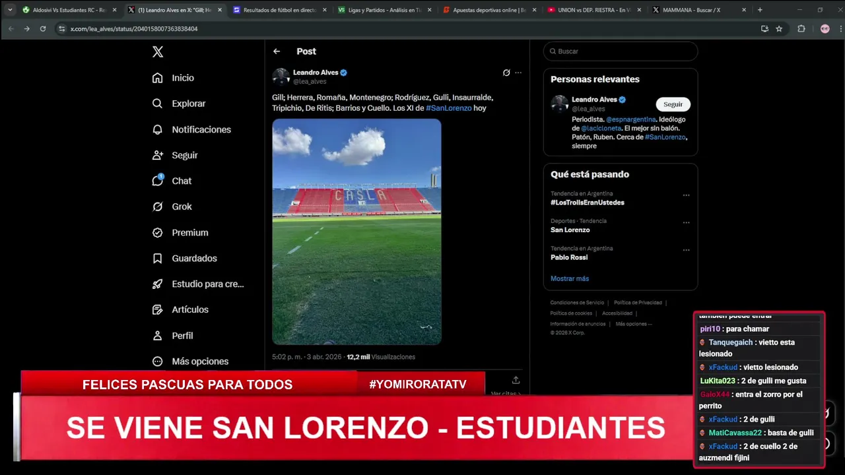Screen dimensions: 845x475
Task: Open Premium verified badge icon
Action: coord(157,232)
